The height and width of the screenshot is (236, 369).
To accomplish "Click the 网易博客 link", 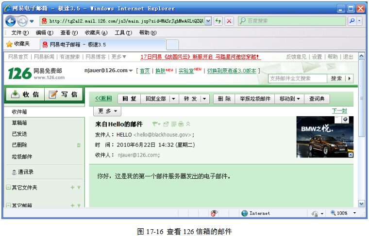I will [x=96, y=57].
